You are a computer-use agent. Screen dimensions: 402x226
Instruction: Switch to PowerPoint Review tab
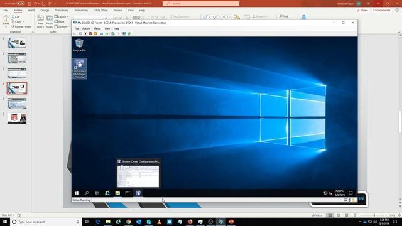click(x=117, y=10)
